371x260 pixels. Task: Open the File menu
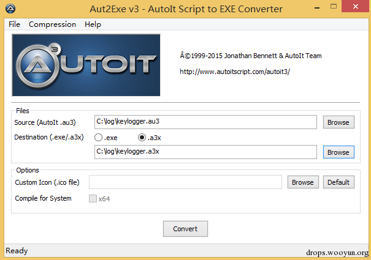point(14,24)
